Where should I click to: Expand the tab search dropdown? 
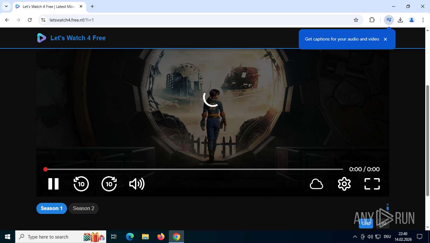(6, 6)
